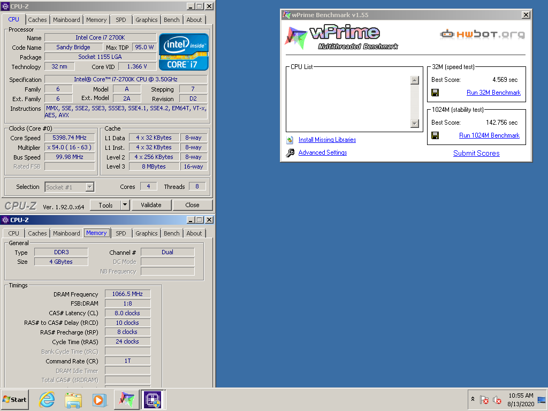Click the Validate button in CPU-Z
The image size is (548, 411).
tap(151, 205)
